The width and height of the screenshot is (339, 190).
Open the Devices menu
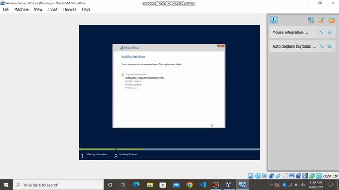pyautogui.click(x=69, y=9)
